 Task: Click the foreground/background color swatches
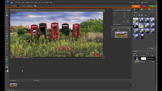7,70
